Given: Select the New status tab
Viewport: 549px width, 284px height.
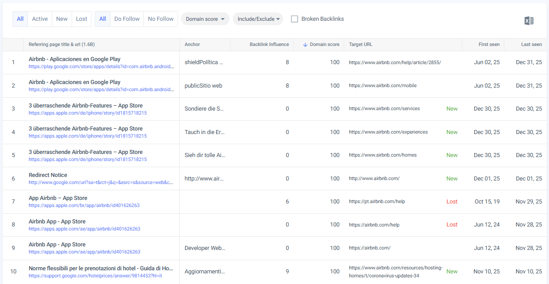Looking at the screenshot, I should point(62,19).
